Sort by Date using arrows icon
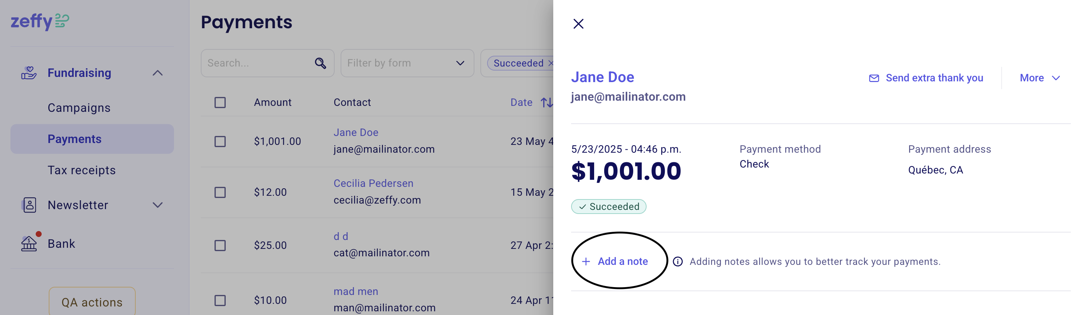The width and height of the screenshot is (1079, 315). [547, 103]
